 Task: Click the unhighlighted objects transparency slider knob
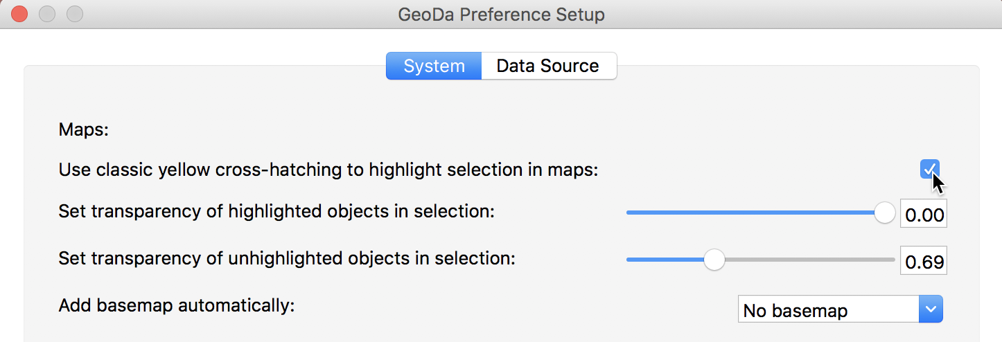[x=714, y=260]
